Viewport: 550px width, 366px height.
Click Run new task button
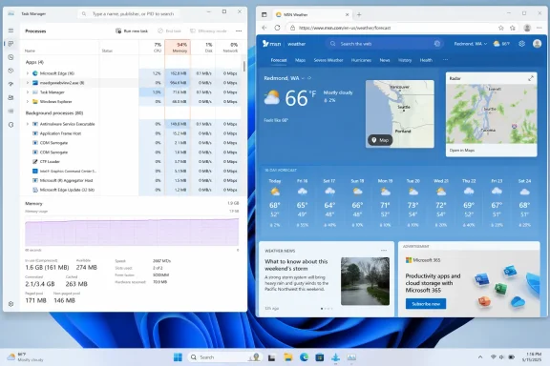pyautogui.click(x=132, y=31)
